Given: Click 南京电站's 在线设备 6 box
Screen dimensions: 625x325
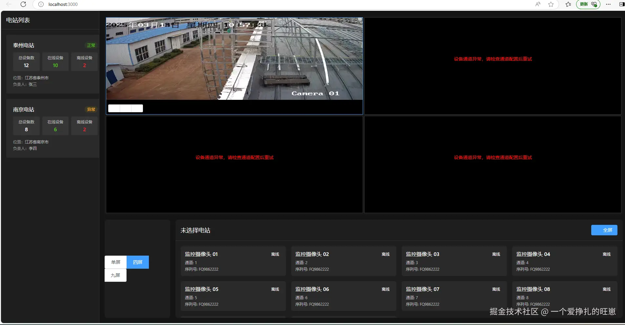Looking at the screenshot, I should coord(55,126).
